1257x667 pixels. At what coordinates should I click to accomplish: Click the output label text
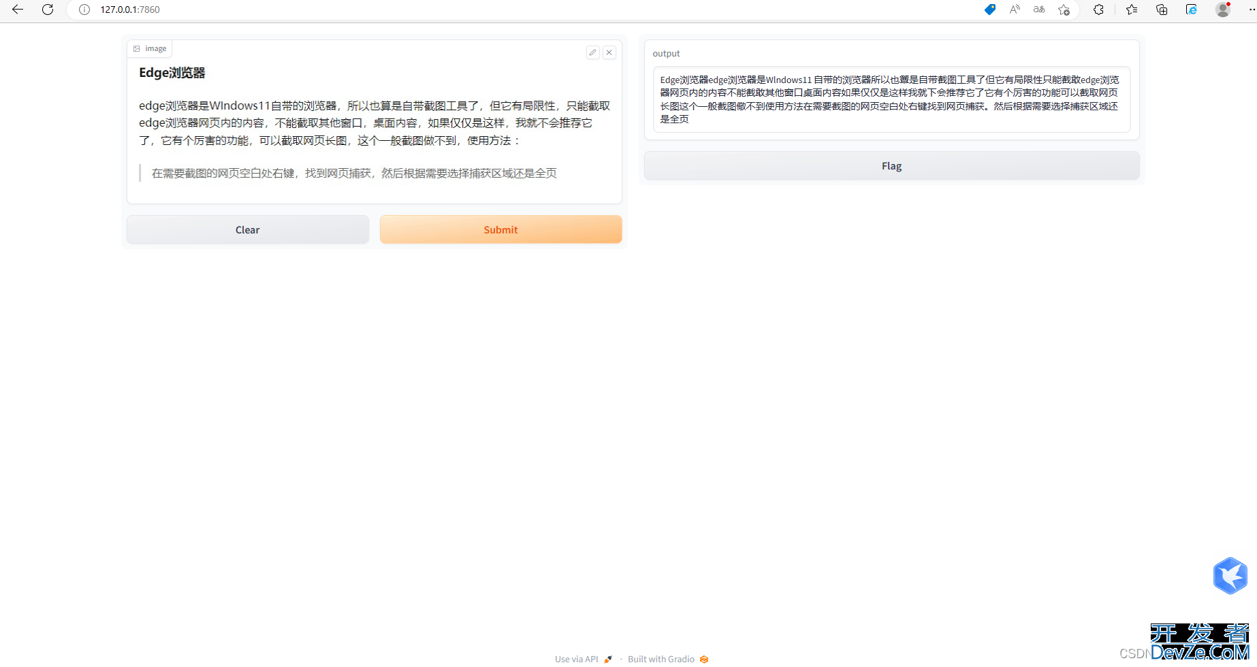(x=666, y=53)
